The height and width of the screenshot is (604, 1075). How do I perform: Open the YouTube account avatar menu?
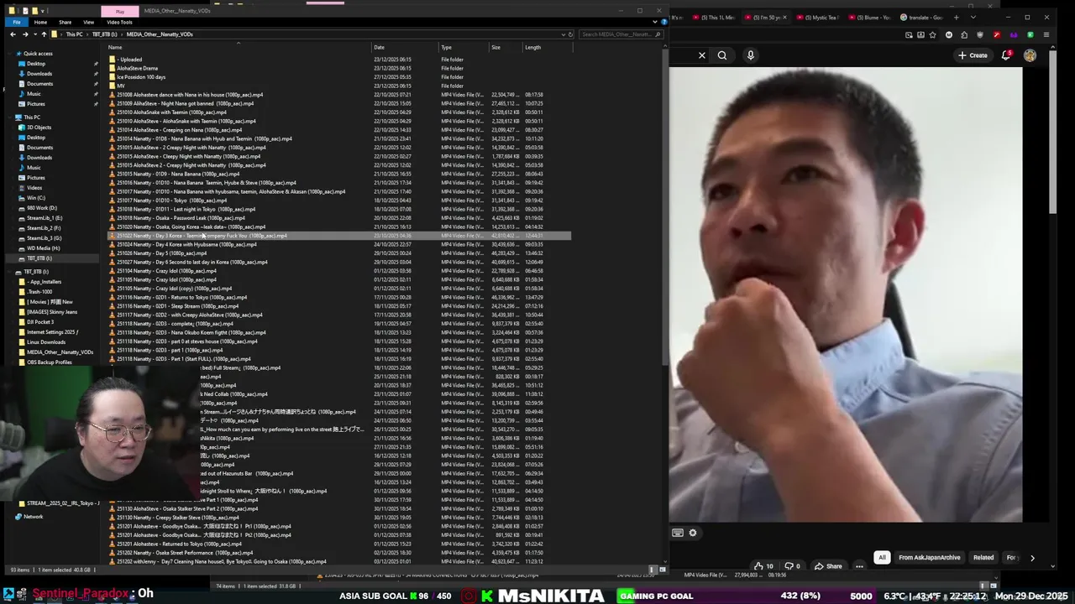(x=1030, y=55)
